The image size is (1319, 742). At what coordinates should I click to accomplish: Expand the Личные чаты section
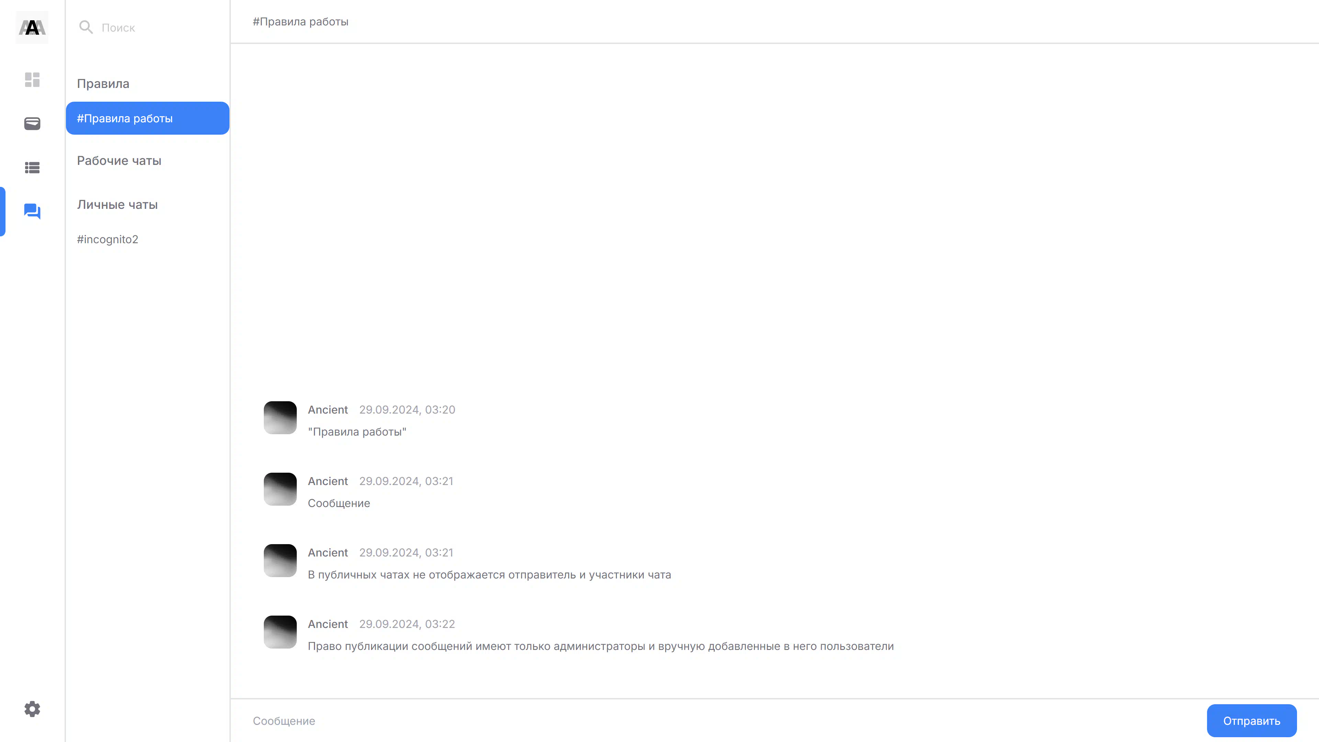pos(117,204)
